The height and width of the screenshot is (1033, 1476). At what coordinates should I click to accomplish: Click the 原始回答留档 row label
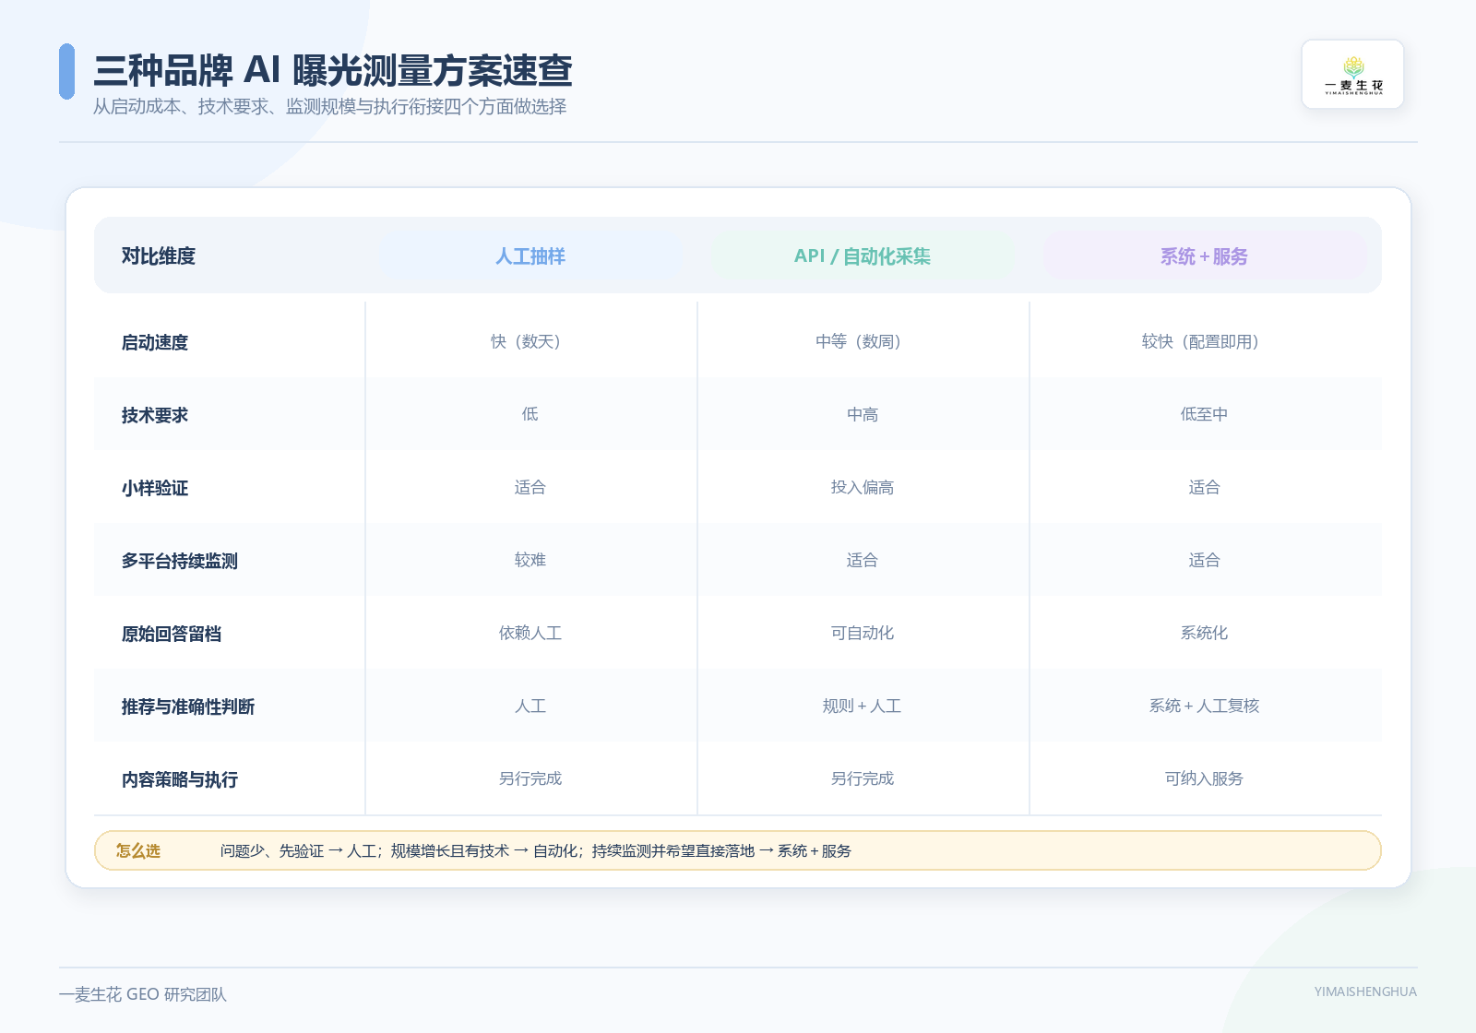pos(172,634)
